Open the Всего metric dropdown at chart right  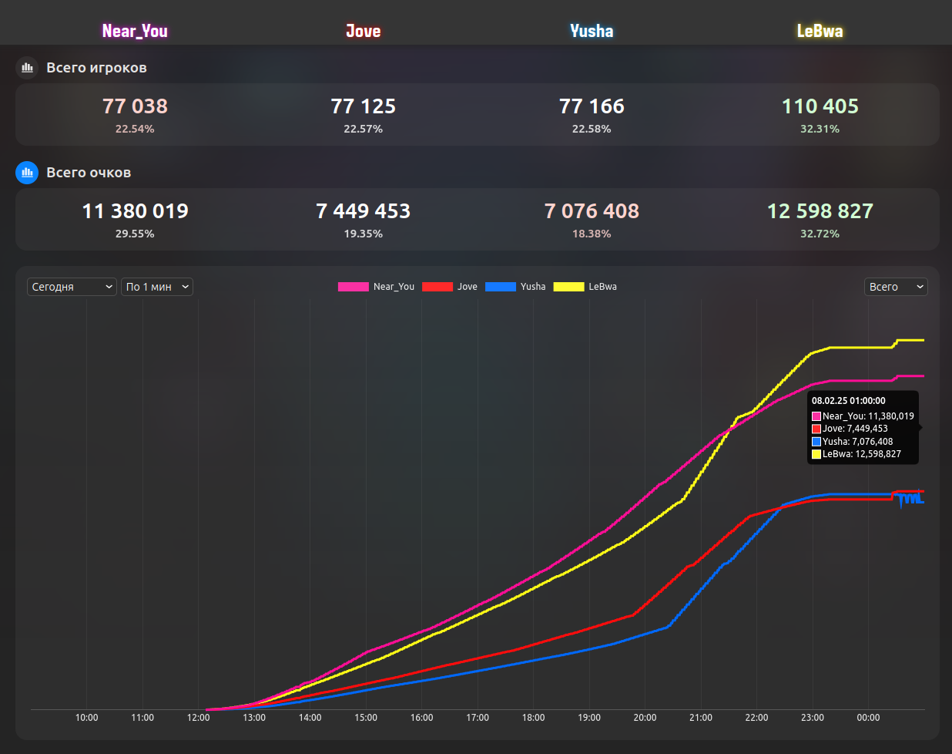coord(896,287)
